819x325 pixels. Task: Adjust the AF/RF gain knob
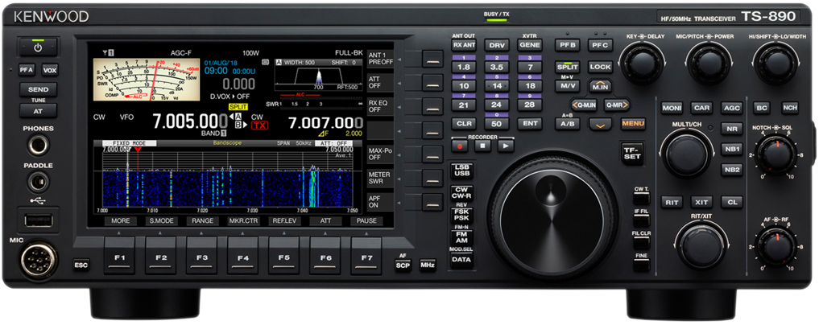(776, 245)
